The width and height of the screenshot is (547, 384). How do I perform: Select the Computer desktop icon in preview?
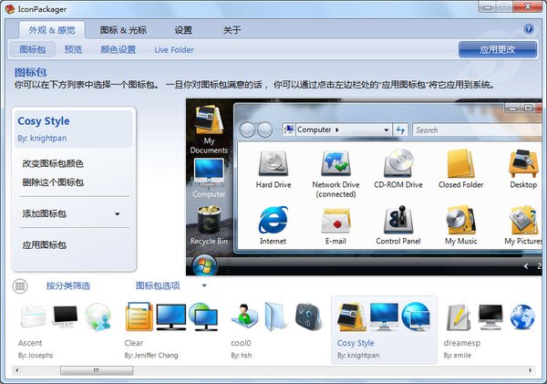(209, 172)
